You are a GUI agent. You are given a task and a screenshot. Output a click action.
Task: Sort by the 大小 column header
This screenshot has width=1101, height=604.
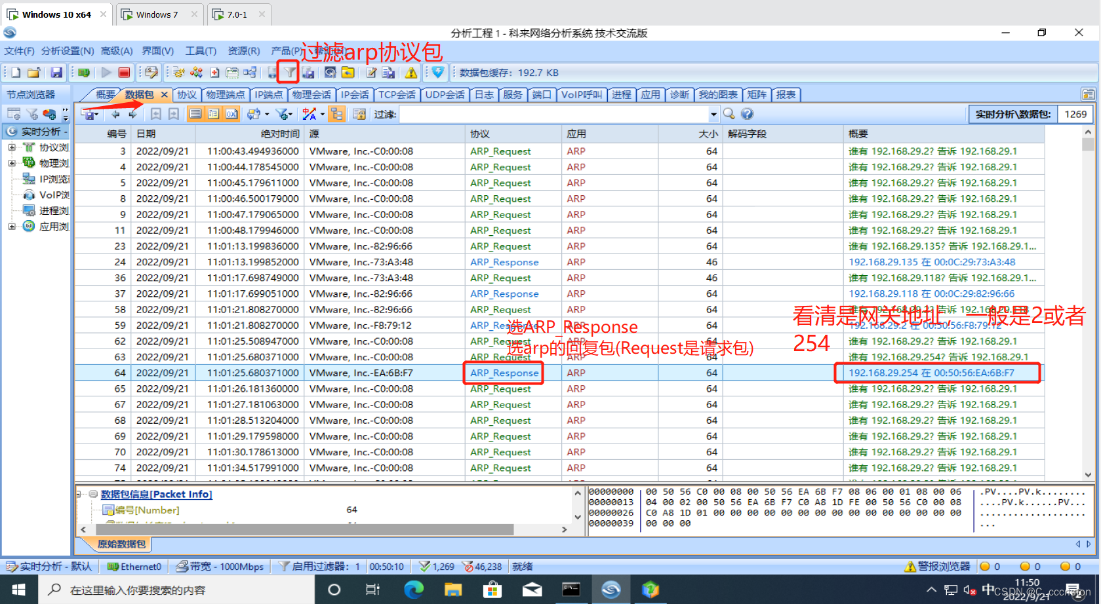click(x=691, y=134)
